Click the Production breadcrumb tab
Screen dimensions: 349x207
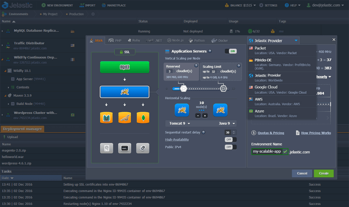tap(75, 14)
